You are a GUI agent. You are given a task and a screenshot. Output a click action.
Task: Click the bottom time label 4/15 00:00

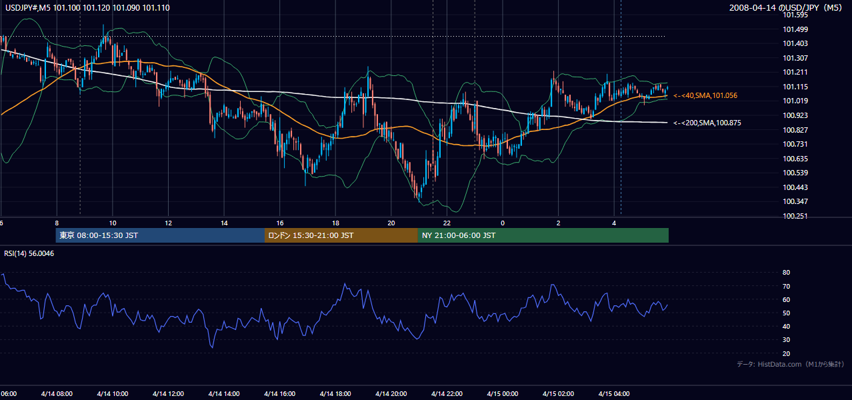[x=503, y=394]
